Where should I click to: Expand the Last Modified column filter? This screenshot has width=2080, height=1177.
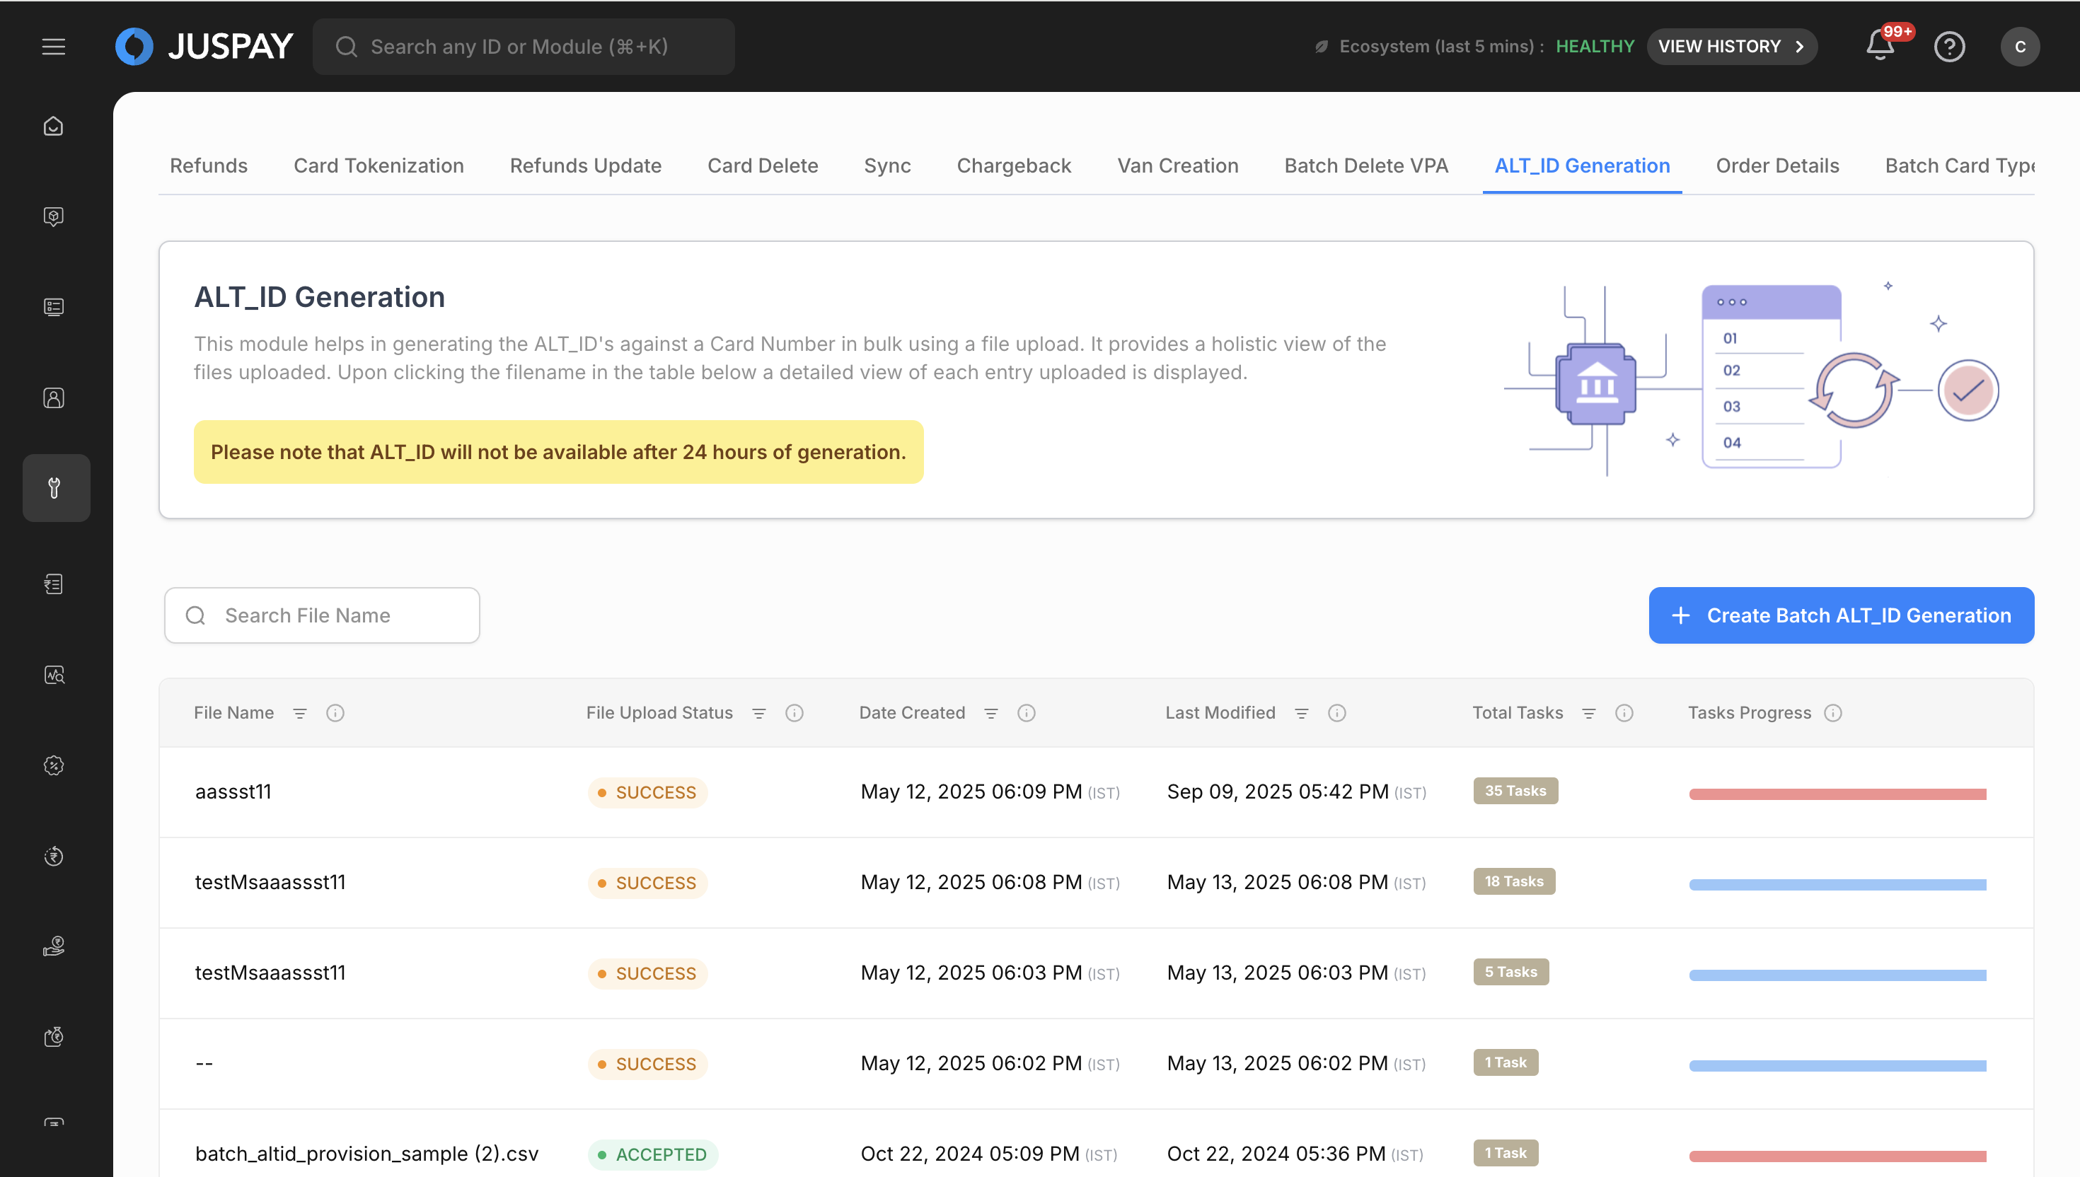1300,713
